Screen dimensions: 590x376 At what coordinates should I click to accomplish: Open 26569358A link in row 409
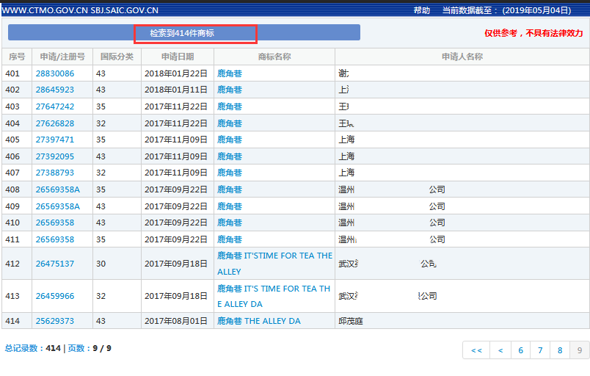(58, 206)
